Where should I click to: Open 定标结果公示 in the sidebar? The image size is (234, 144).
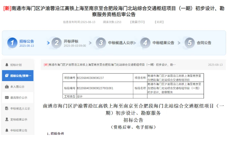(x=18, y=119)
